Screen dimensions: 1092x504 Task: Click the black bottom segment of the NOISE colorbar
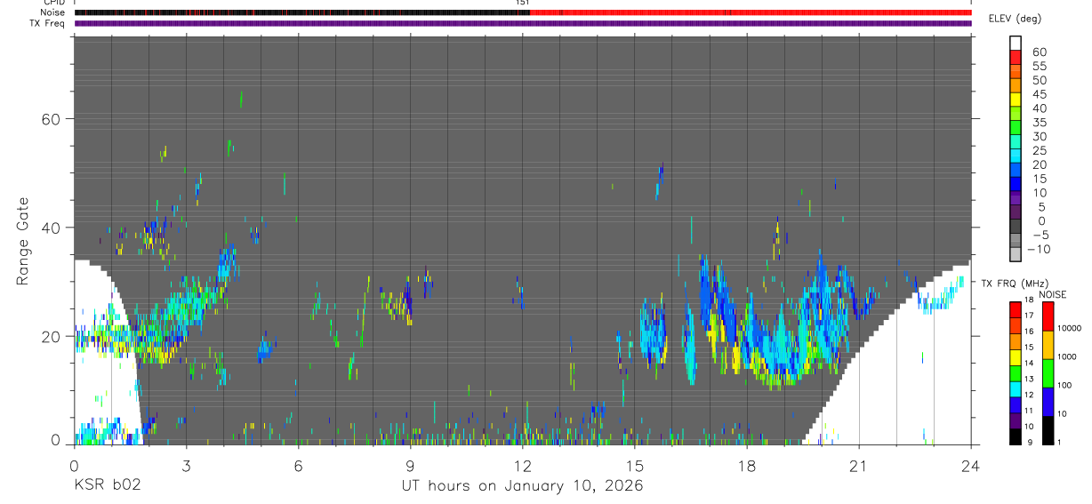coord(1048,429)
